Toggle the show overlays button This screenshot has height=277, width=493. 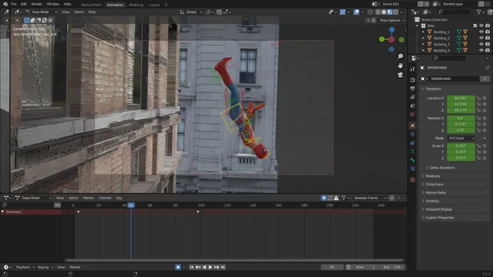(x=356, y=12)
